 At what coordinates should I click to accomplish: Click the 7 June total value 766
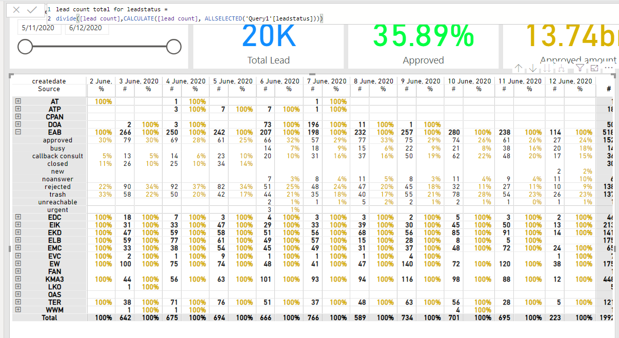pos(313,318)
